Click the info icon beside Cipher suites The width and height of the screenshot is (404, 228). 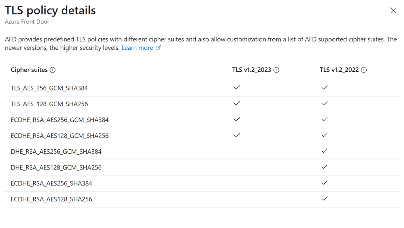click(x=53, y=70)
